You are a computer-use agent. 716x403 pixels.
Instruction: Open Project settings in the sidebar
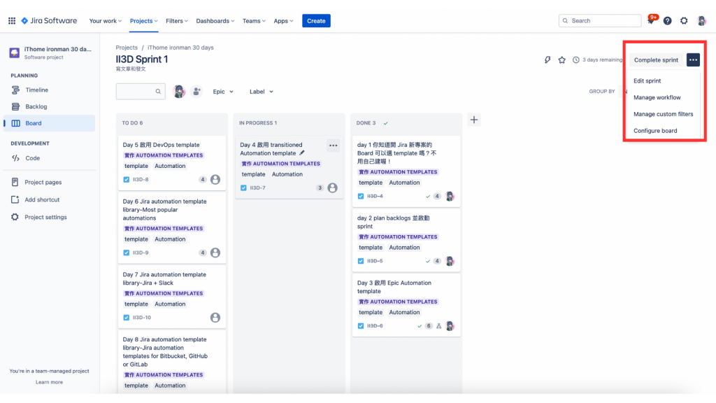coord(50,217)
